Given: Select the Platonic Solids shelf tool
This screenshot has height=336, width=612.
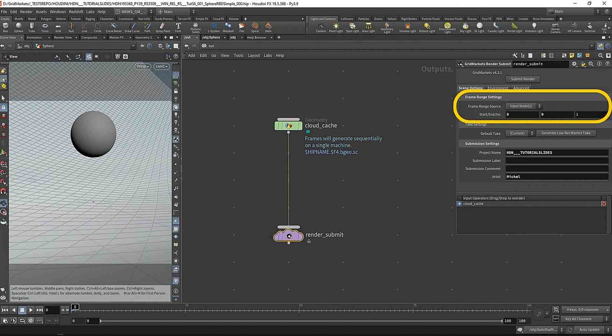Looking at the screenshot, I should (195, 28).
